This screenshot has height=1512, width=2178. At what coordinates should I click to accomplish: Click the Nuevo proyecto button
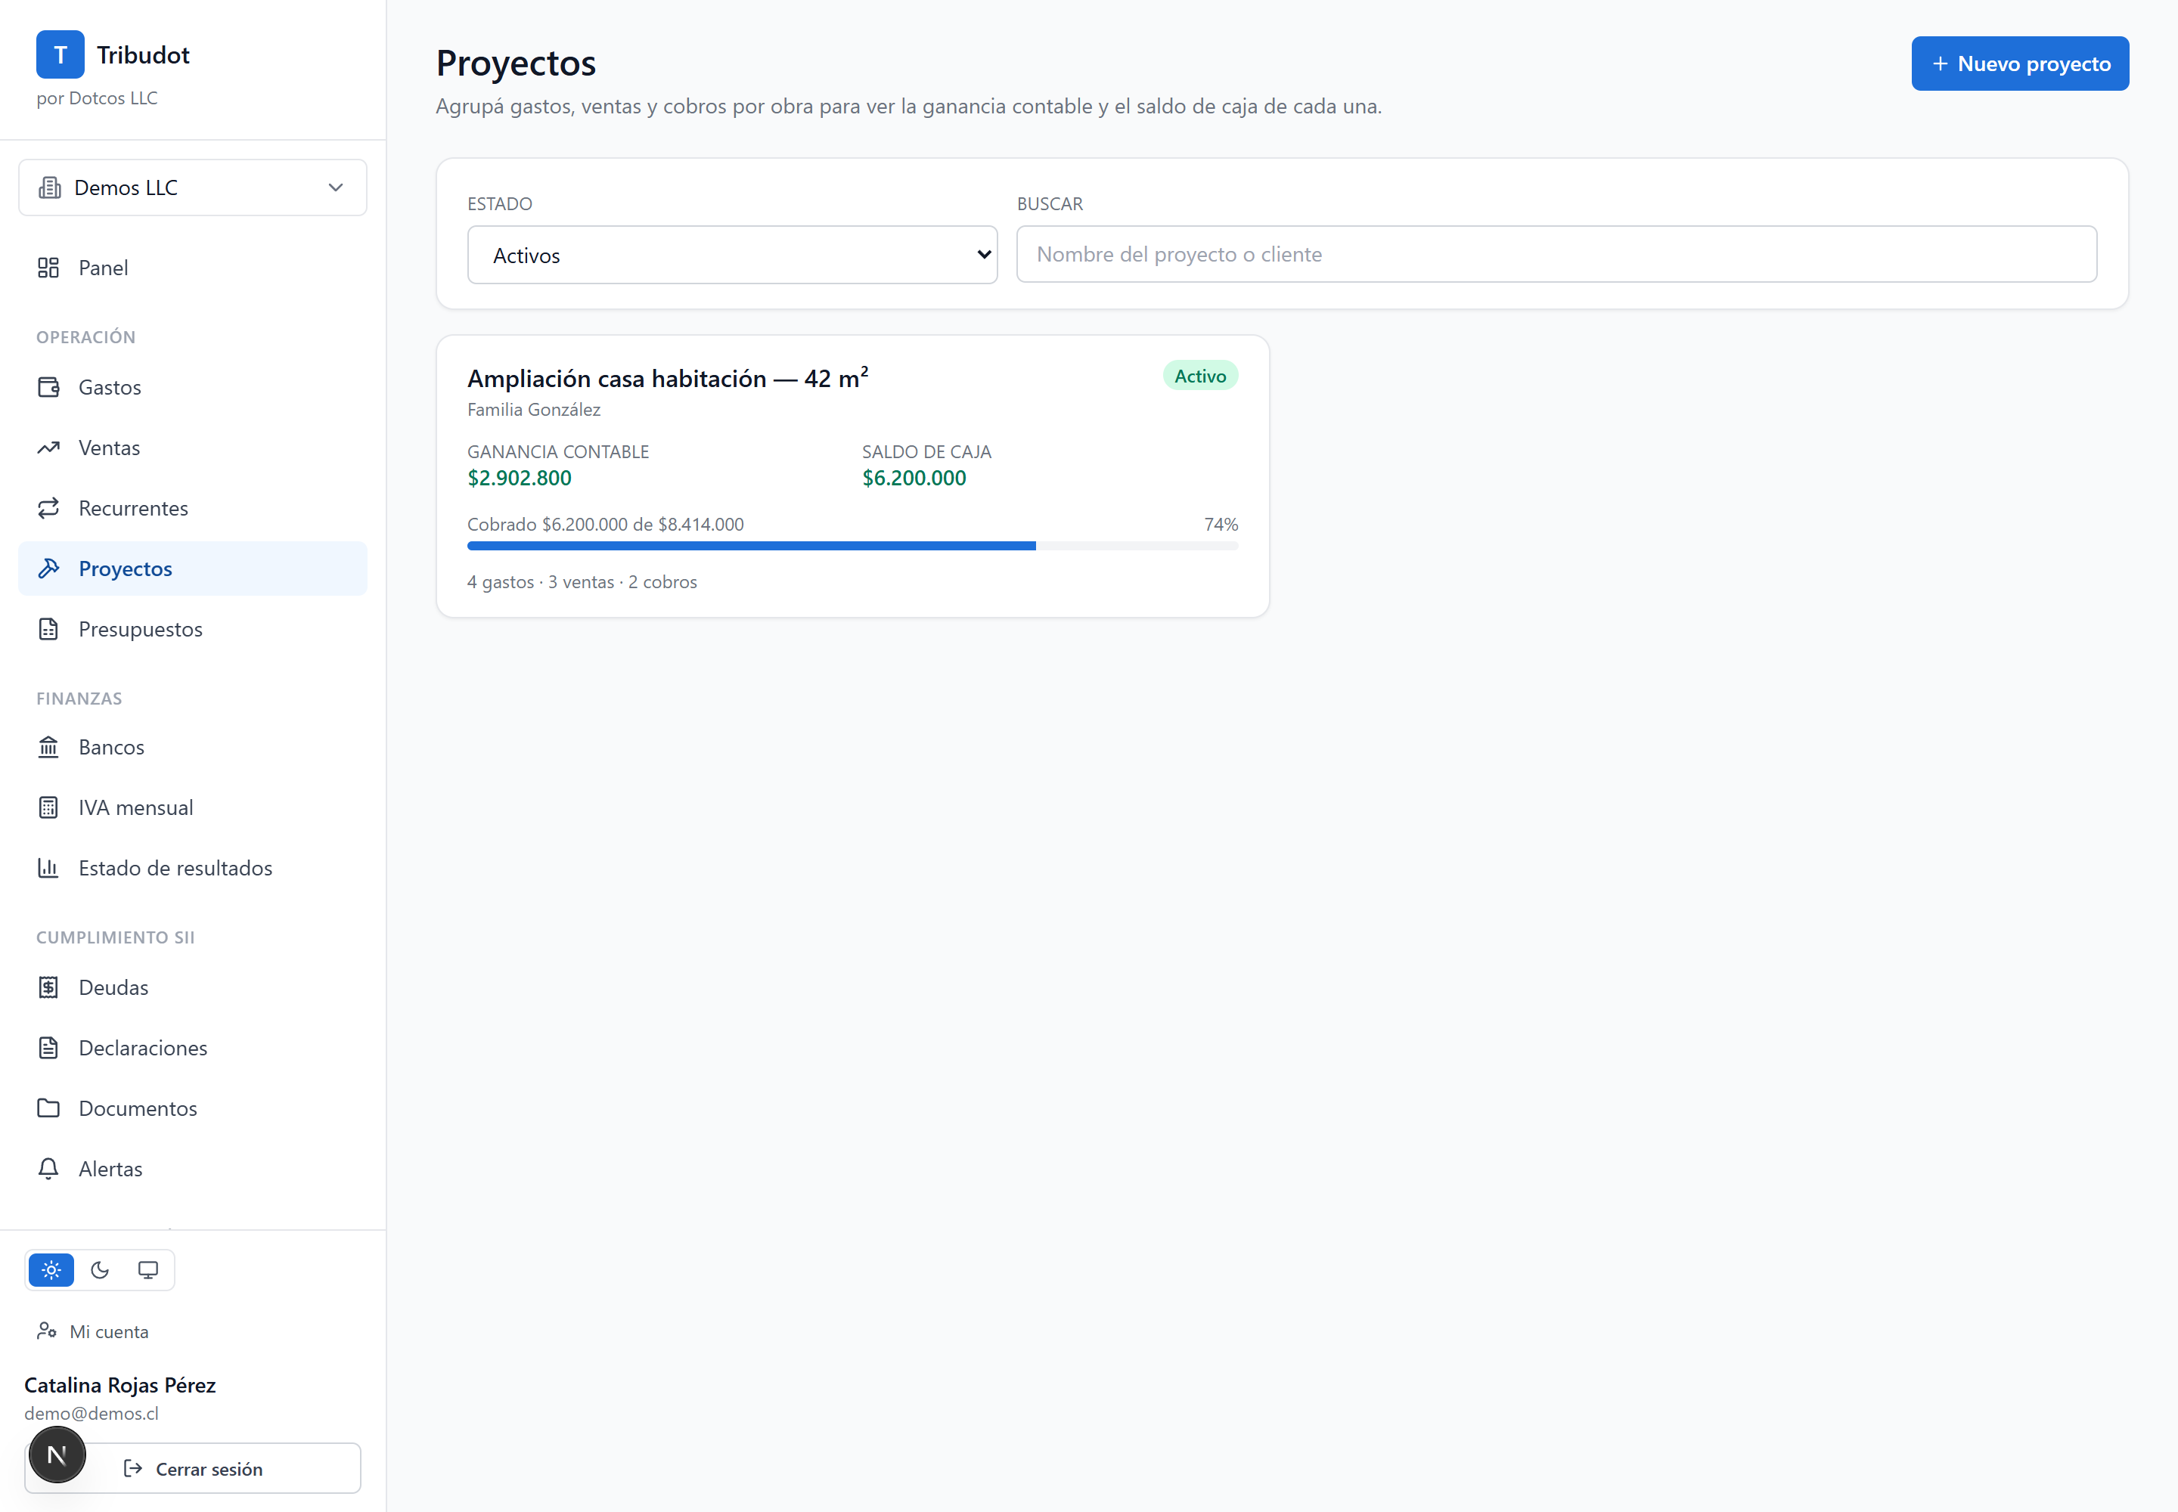(x=2020, y=64)
